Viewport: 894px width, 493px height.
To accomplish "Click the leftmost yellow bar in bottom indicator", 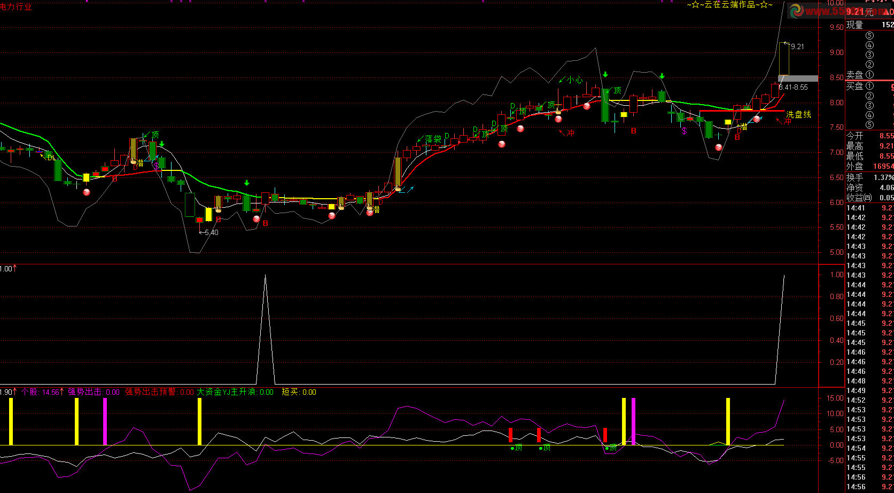I will 11,421.
